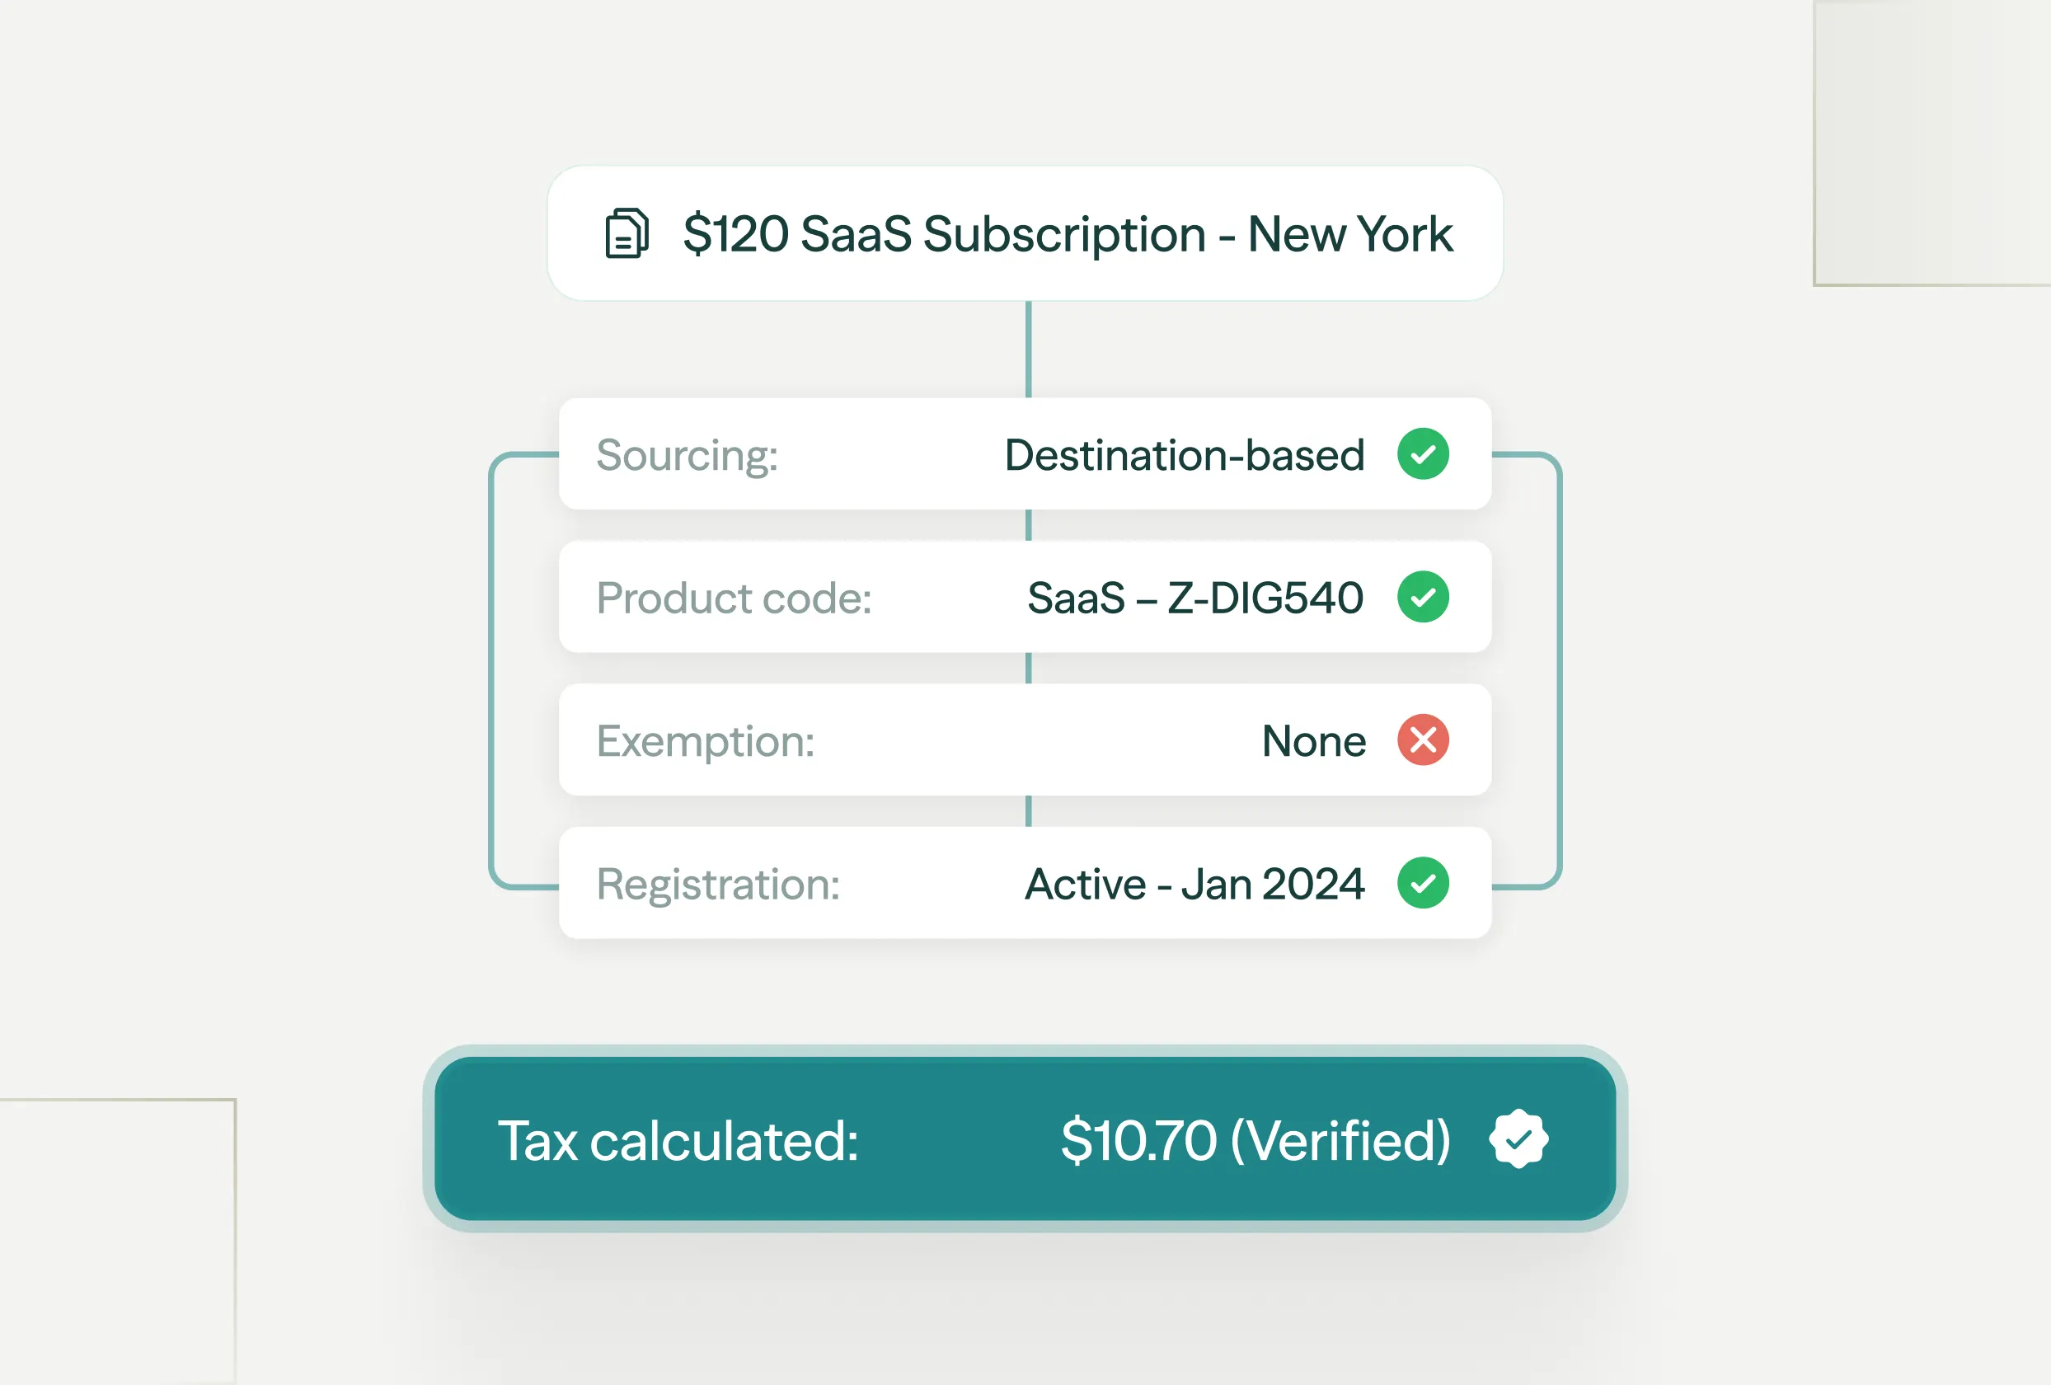
Task: Click the decorative square in the top-right corner
Action: [1933, 141]
